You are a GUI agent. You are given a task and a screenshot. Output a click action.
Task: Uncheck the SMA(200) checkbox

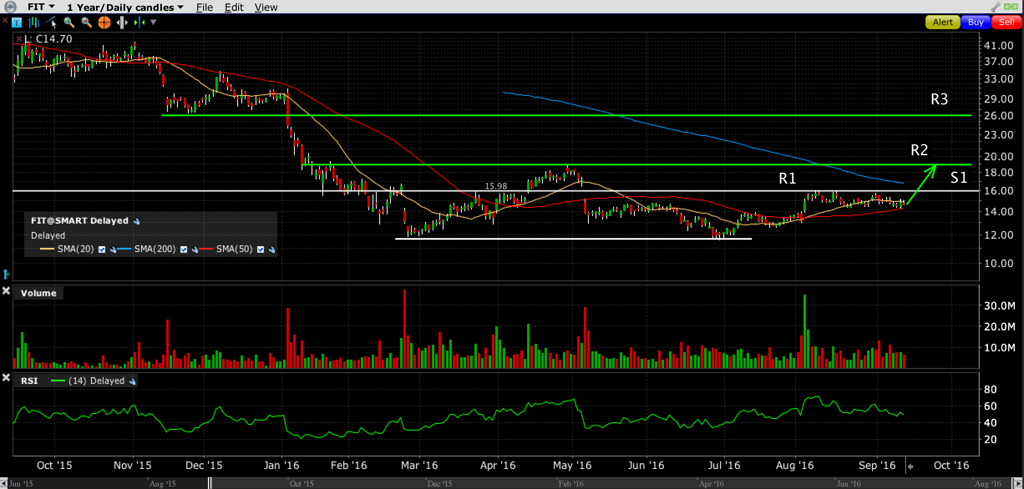(184, 250)
